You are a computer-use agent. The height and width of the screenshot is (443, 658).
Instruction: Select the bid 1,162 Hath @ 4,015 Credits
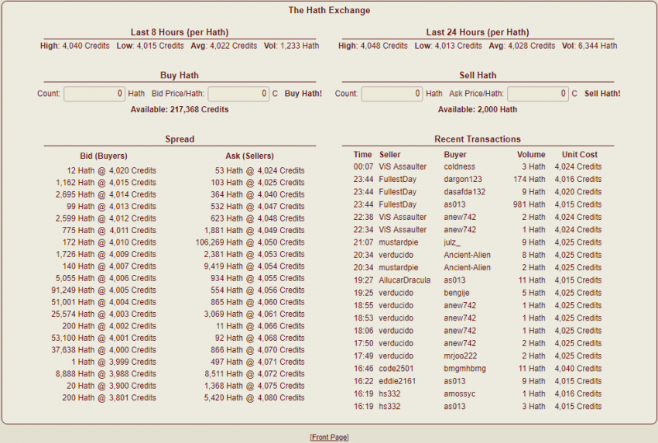click(x=106, y=183)
